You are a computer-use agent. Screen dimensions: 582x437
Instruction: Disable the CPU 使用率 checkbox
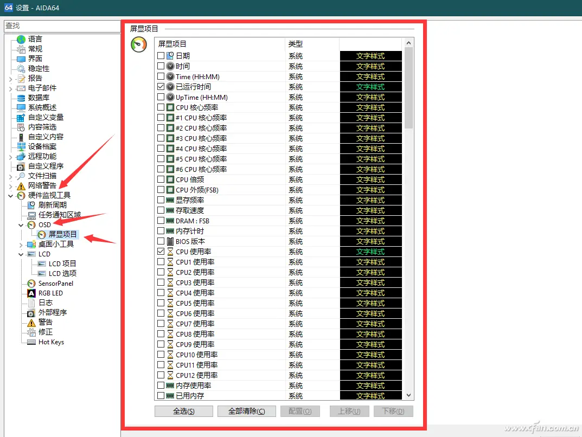[161, 251]
